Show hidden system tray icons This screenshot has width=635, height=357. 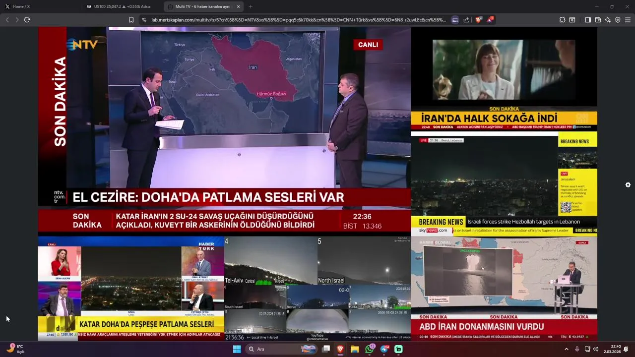[x=567, y=349]
